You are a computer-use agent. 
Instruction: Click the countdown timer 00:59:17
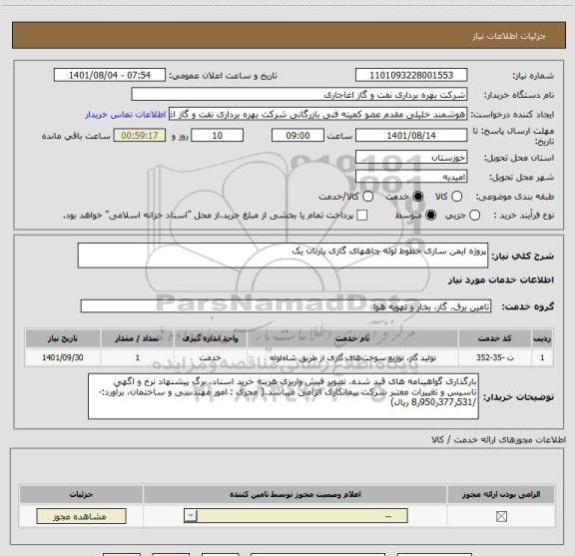coord(140,136)
